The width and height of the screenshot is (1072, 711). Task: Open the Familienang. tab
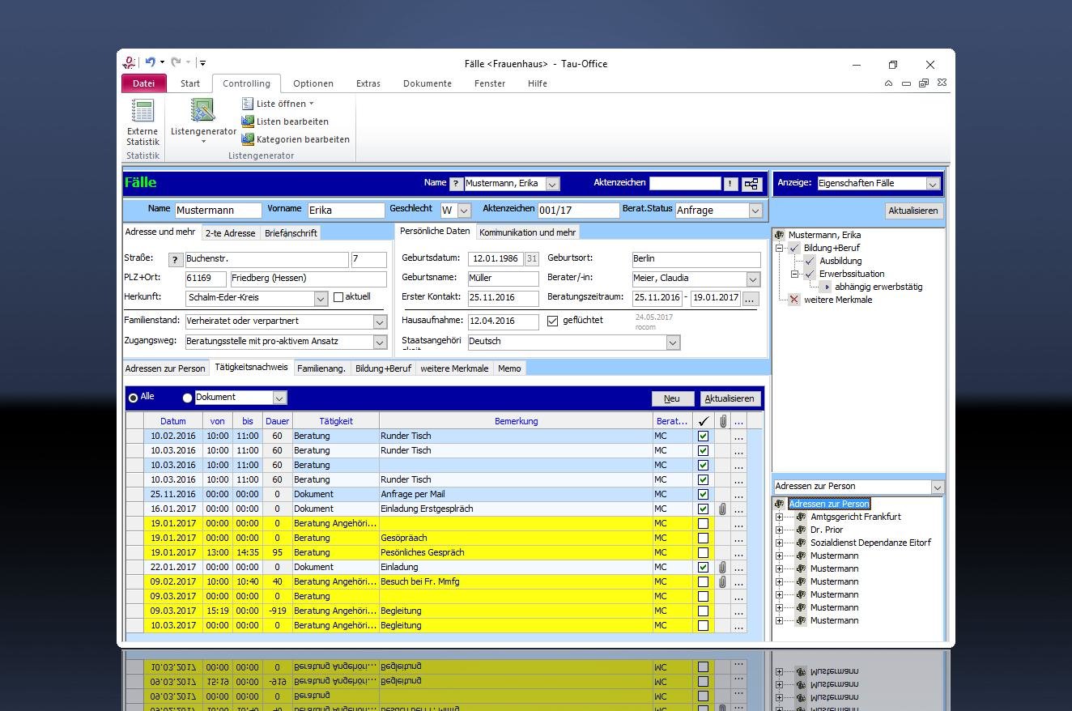(x=321, y=368)
